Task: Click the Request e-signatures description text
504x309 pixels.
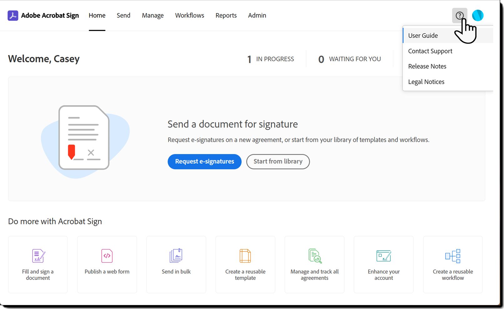Action: [x=299, y=140]
